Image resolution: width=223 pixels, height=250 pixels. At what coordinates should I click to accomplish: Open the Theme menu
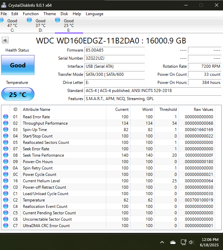pos(50,14)
